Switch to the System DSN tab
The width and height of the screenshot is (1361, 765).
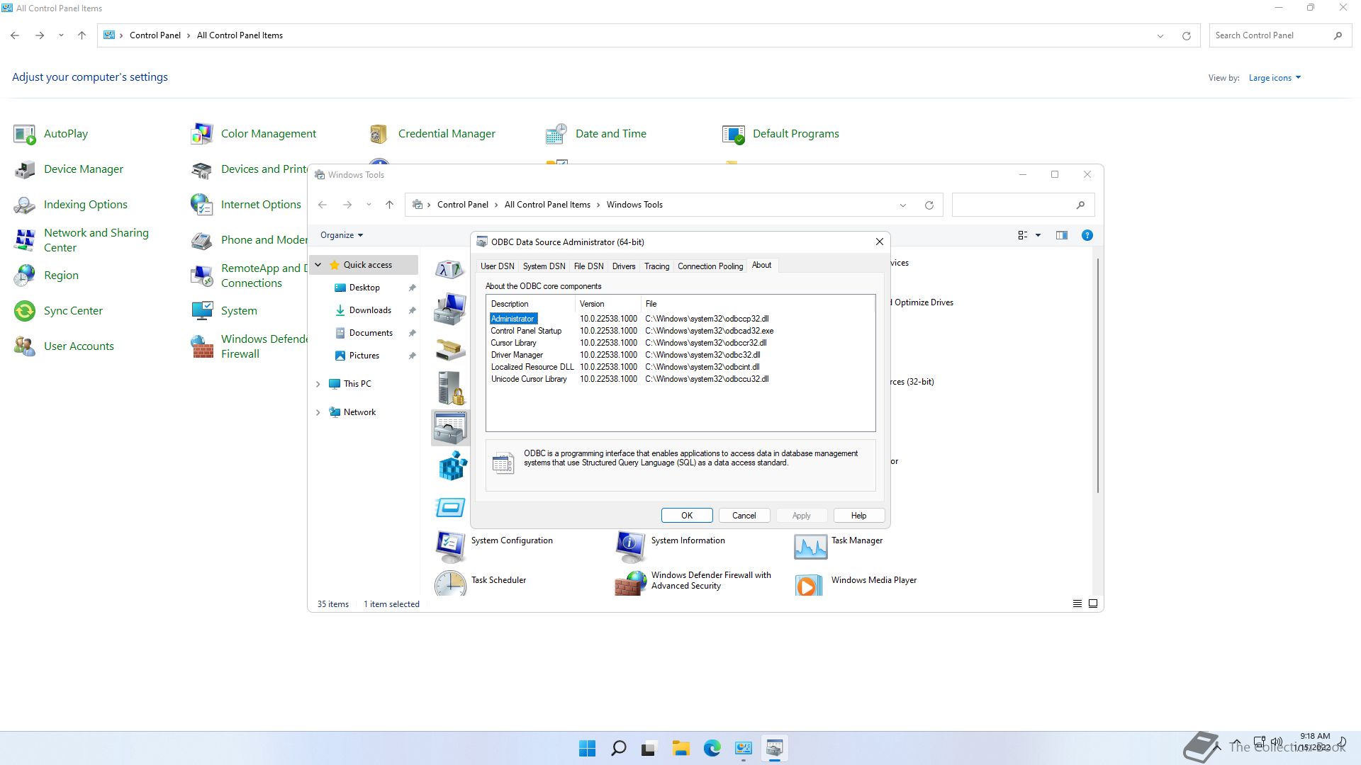pyautogui.click(x=544, y=266)
